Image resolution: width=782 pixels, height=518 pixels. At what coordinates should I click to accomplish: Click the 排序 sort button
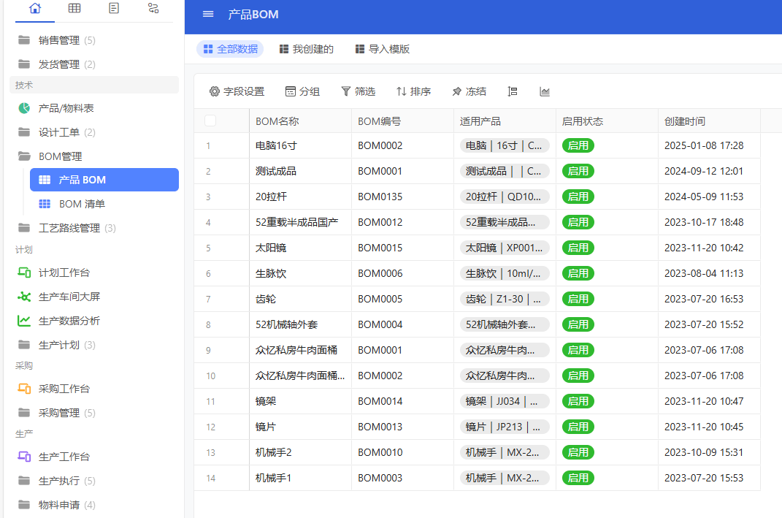click(x=413, y=91)
